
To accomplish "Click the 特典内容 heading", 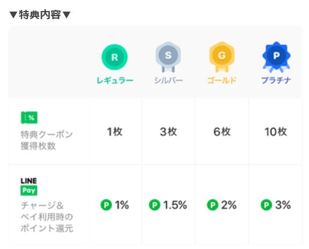I will click(x=40, y=15).
